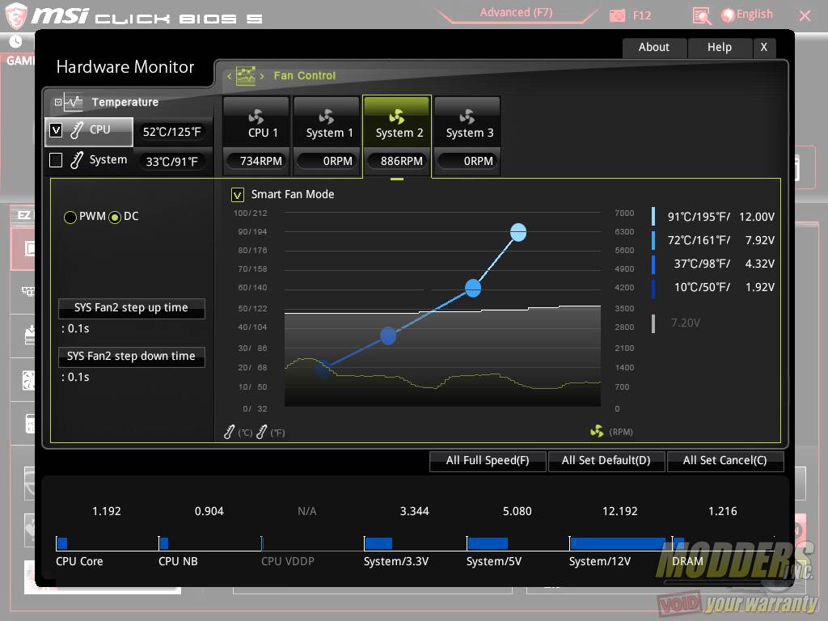Click the thermometer icon beside the System label
828x621 pixels.
pyautogui.click(x=77, y=159)
